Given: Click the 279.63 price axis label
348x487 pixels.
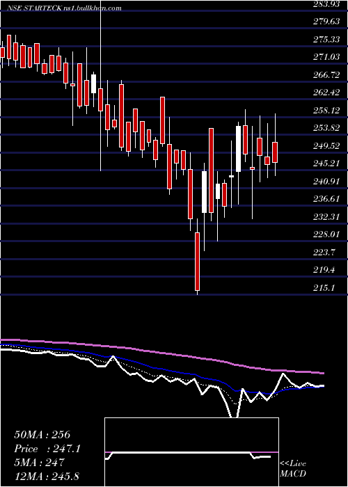Looking at the screenshot, I should [328, 22].
